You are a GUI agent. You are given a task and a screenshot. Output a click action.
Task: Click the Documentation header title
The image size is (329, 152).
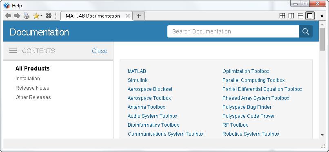click(39, 32)
